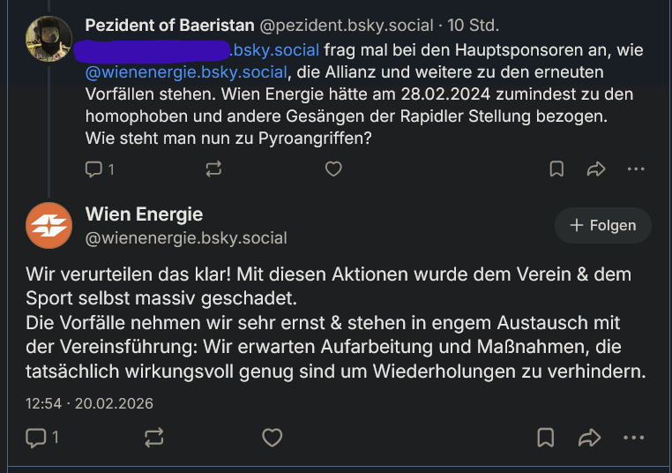Screen dimensions: 672x473
Task: Like the Pezident of Baeristan post
Action: pos(333,169)
